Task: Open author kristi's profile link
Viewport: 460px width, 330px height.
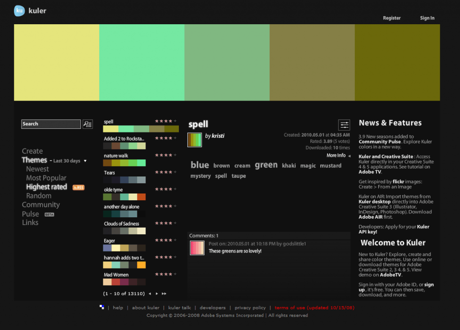Action: (218, 136)
